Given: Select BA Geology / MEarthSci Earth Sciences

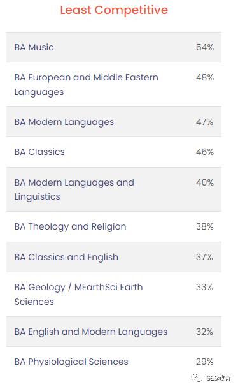Looking at the screenshot, I should tap(114, 294).
